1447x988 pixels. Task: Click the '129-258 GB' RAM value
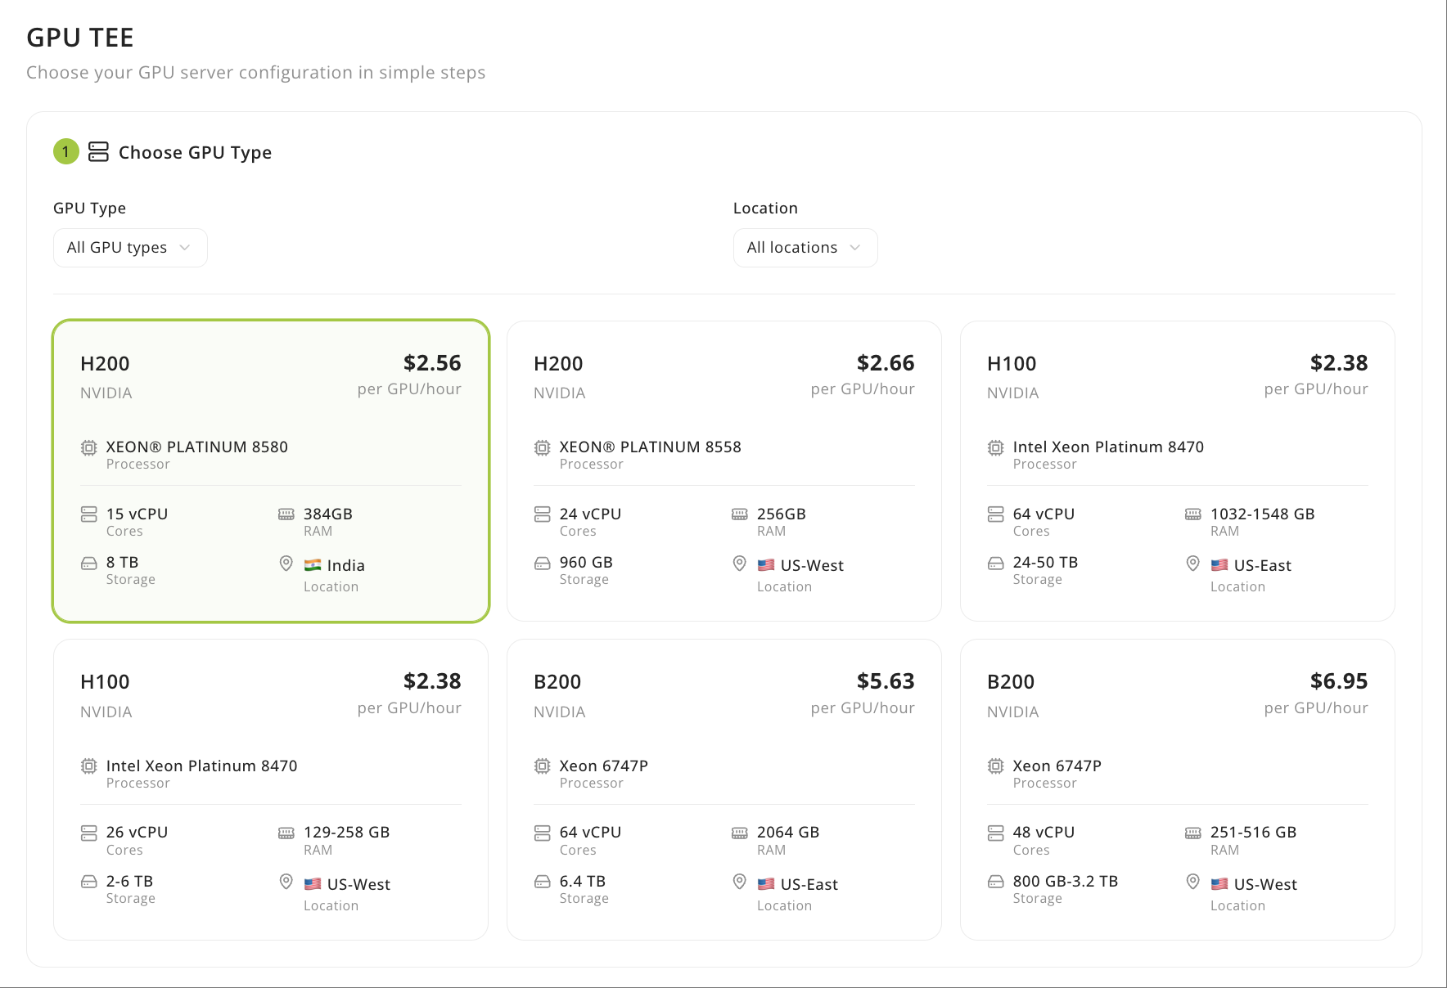[347, 832]
